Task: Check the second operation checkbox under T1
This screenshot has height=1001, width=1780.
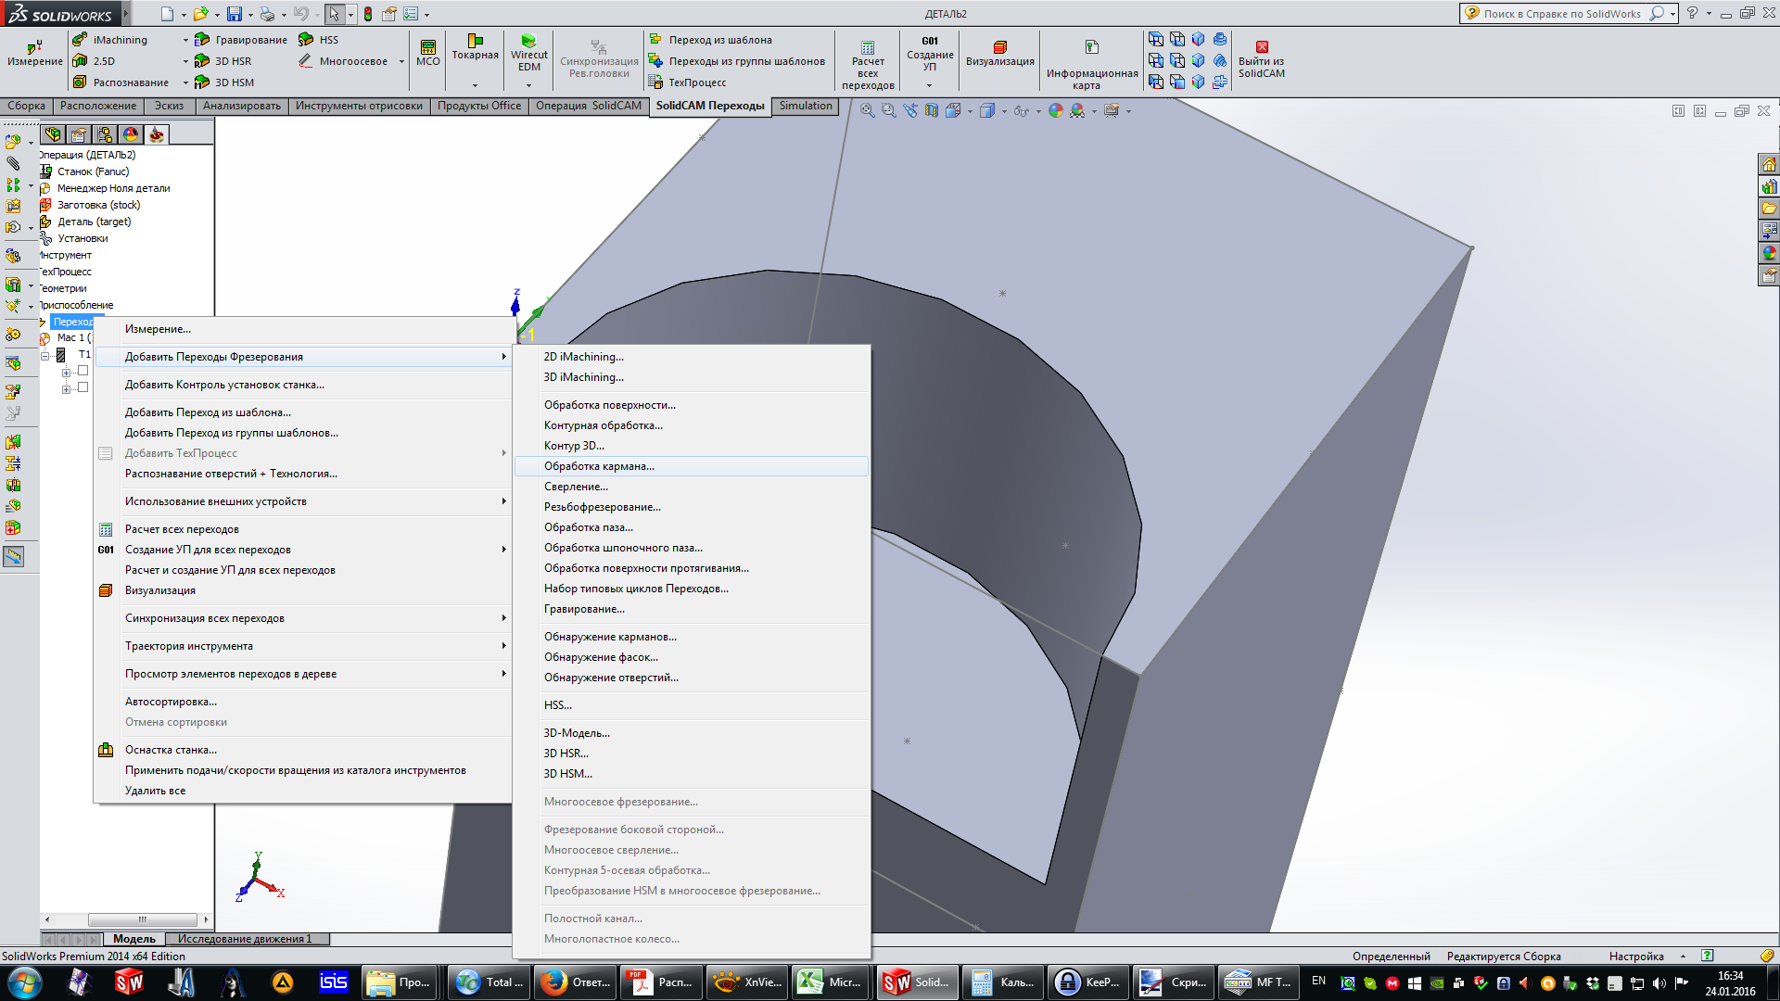Action: pyautogui.click(x=83, y=387)
